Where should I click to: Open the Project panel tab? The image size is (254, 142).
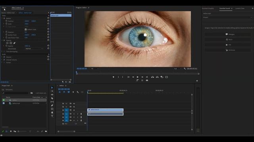point(6,86)
